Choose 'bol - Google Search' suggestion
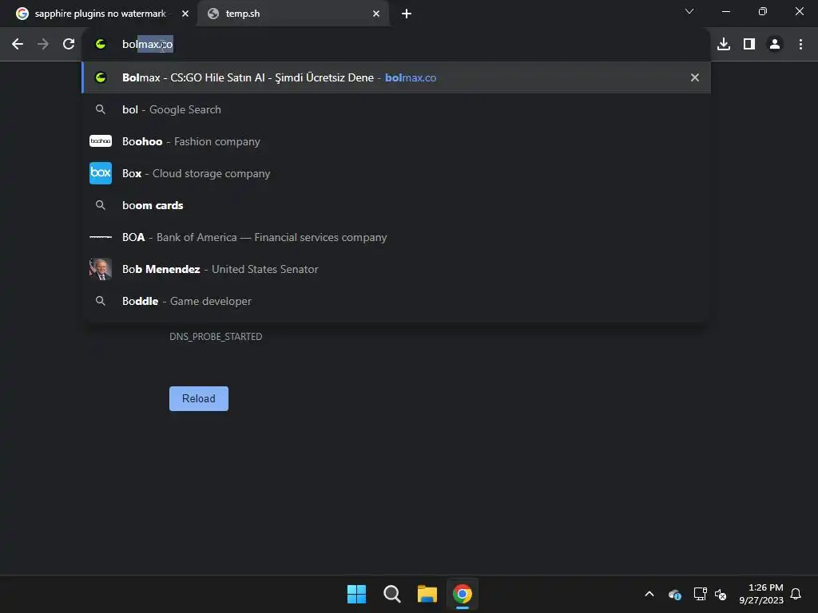Screen dimensions: 818x613 (396, 109)
